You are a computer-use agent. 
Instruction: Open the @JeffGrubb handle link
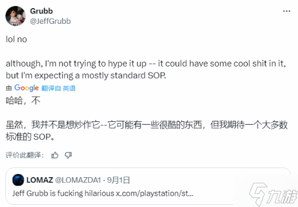coord(50,21)
